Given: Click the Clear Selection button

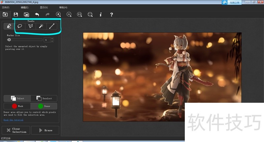Looking at the screenshot, I should 16,130.
